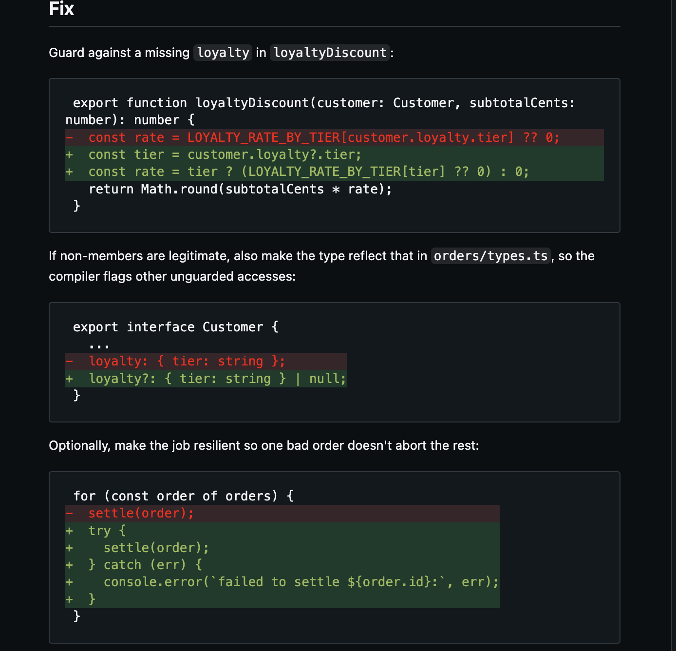Click "for (const order of orders) {" line
This screenshot has height=651, width=676.
click(x=183, y=496)
